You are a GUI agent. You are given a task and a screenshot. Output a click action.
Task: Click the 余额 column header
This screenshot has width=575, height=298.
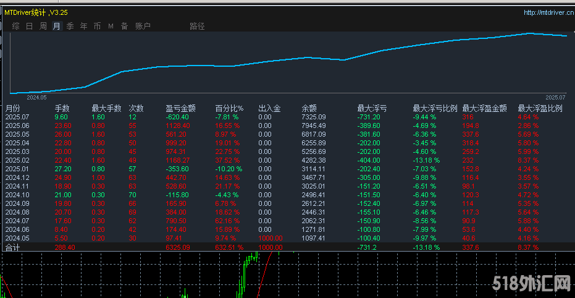(309, 109)
